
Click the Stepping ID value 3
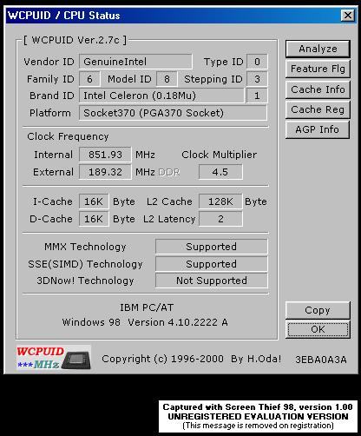pyautogui.click(x=257, y=79)
